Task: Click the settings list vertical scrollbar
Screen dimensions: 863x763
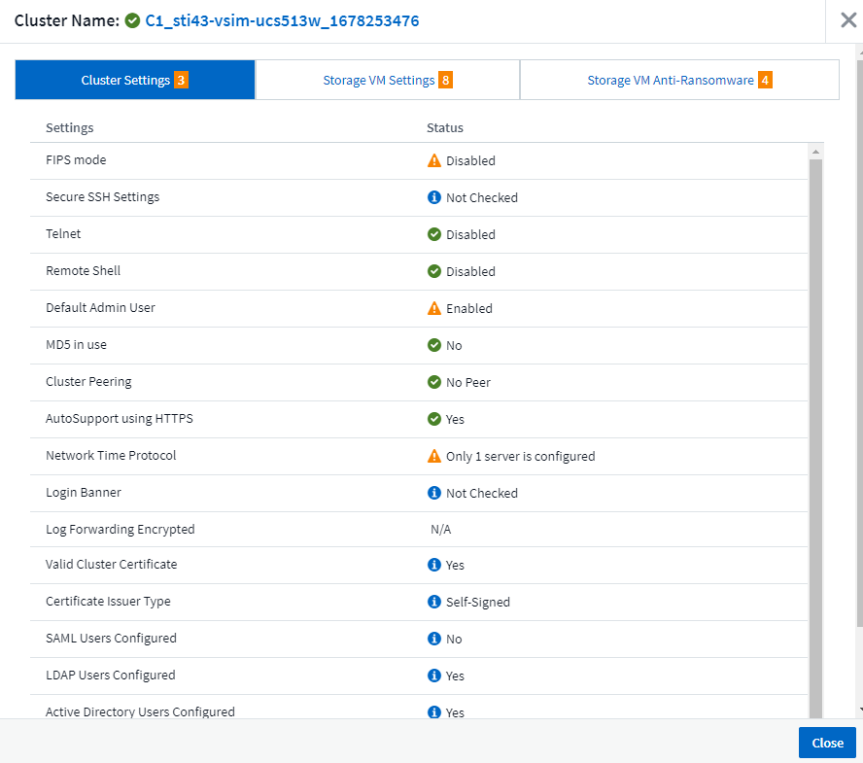Action: pos(816,428)
